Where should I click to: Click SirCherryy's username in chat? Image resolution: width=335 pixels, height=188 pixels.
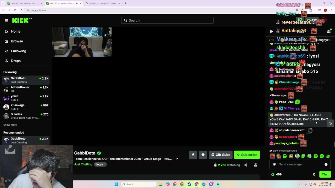(x=292, y=108)
